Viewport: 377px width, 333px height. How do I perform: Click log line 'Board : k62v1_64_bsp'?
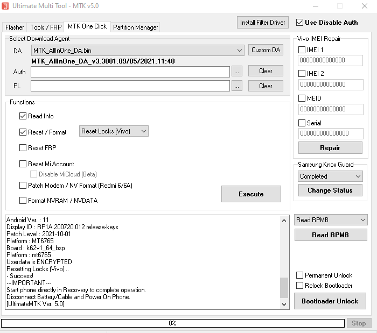(36, 248)
